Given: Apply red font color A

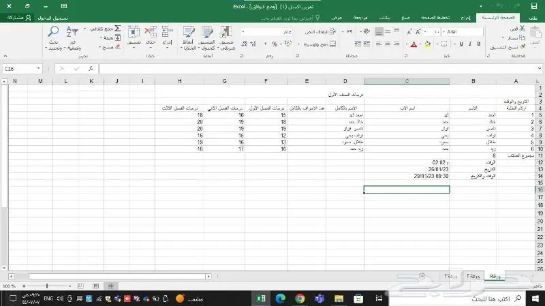Looking at the screenshot, I should click(x=414, y=44).
